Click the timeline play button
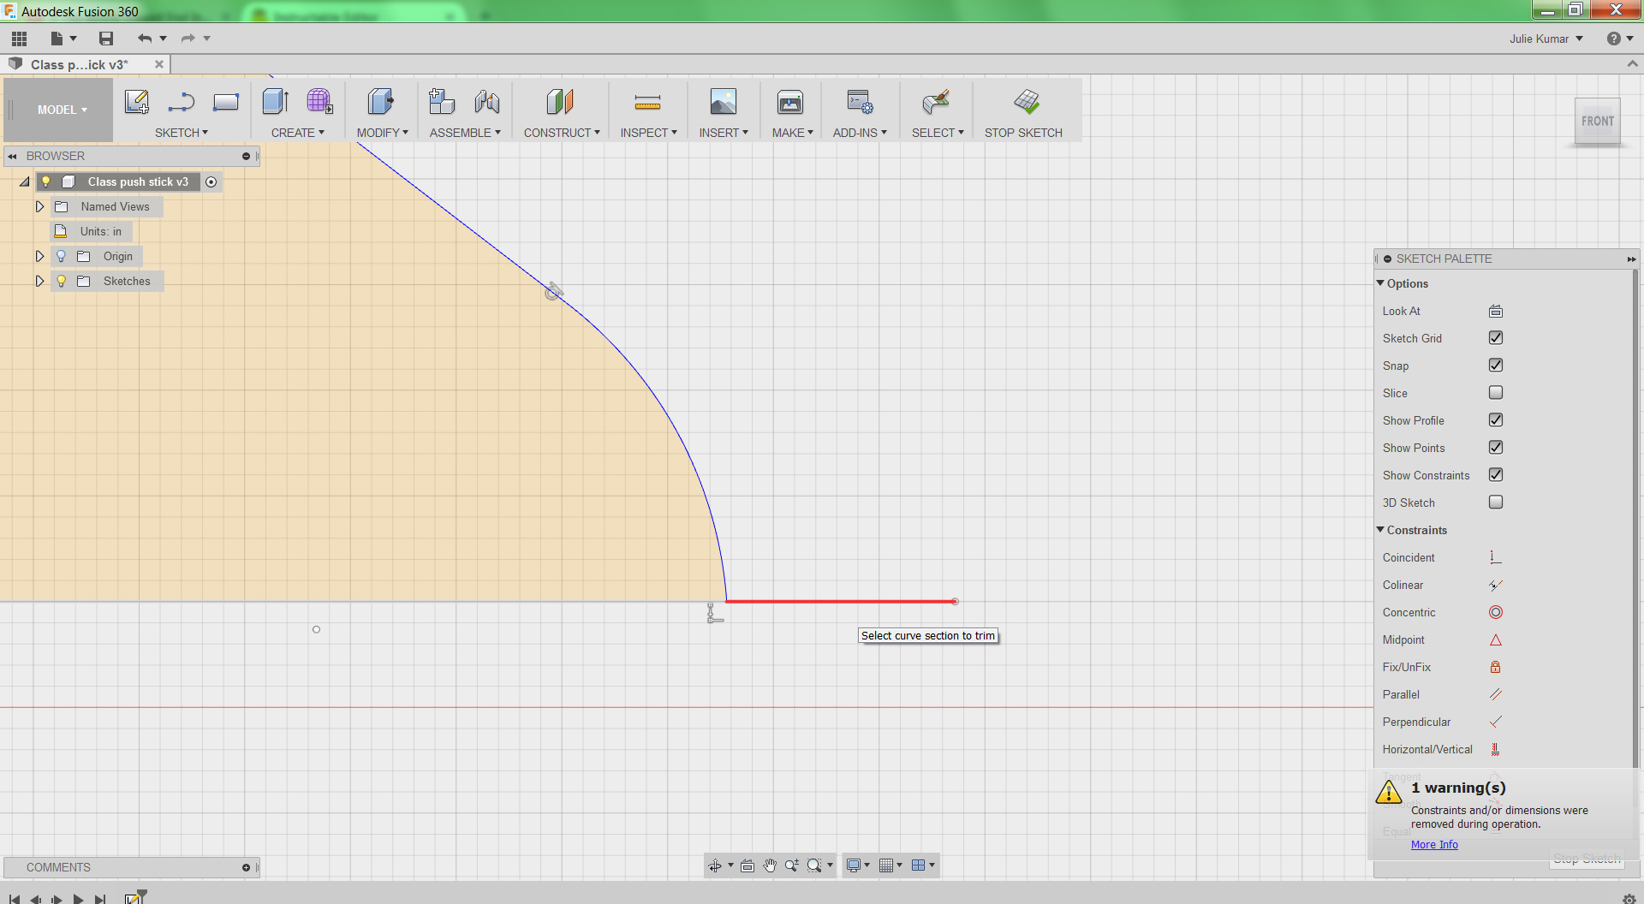1644x904 pixels. point(79,899)
